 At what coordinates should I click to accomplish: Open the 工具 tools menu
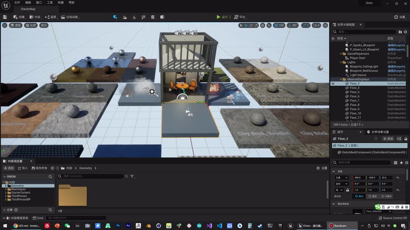click(50, 3)
